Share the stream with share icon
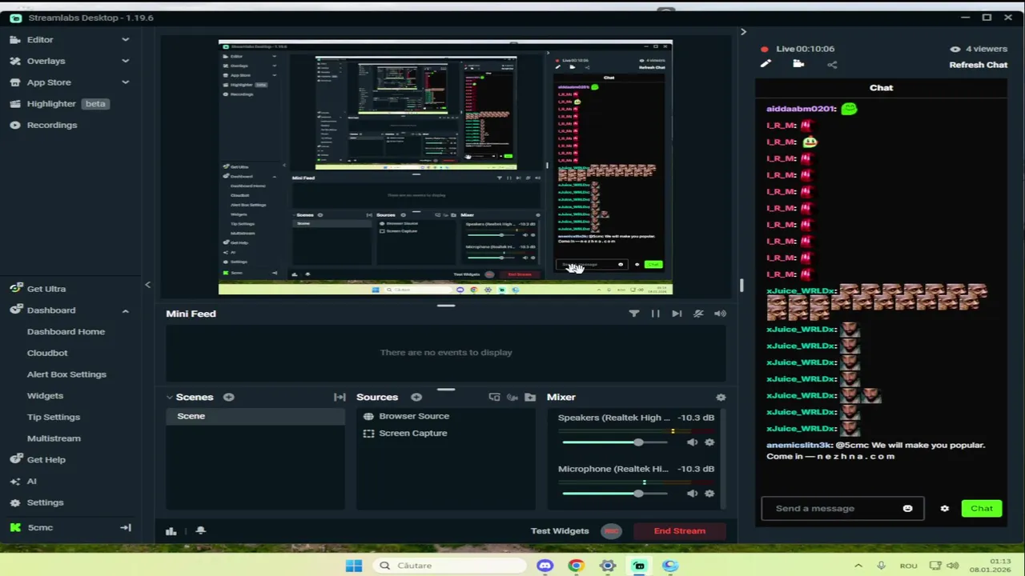This screenshot has width=1025, height=576. coord(832,65)
